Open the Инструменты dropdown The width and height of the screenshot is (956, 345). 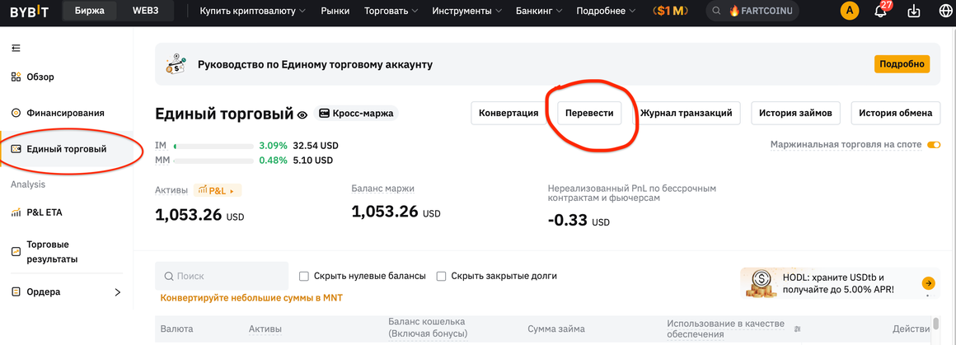[467, 11]
